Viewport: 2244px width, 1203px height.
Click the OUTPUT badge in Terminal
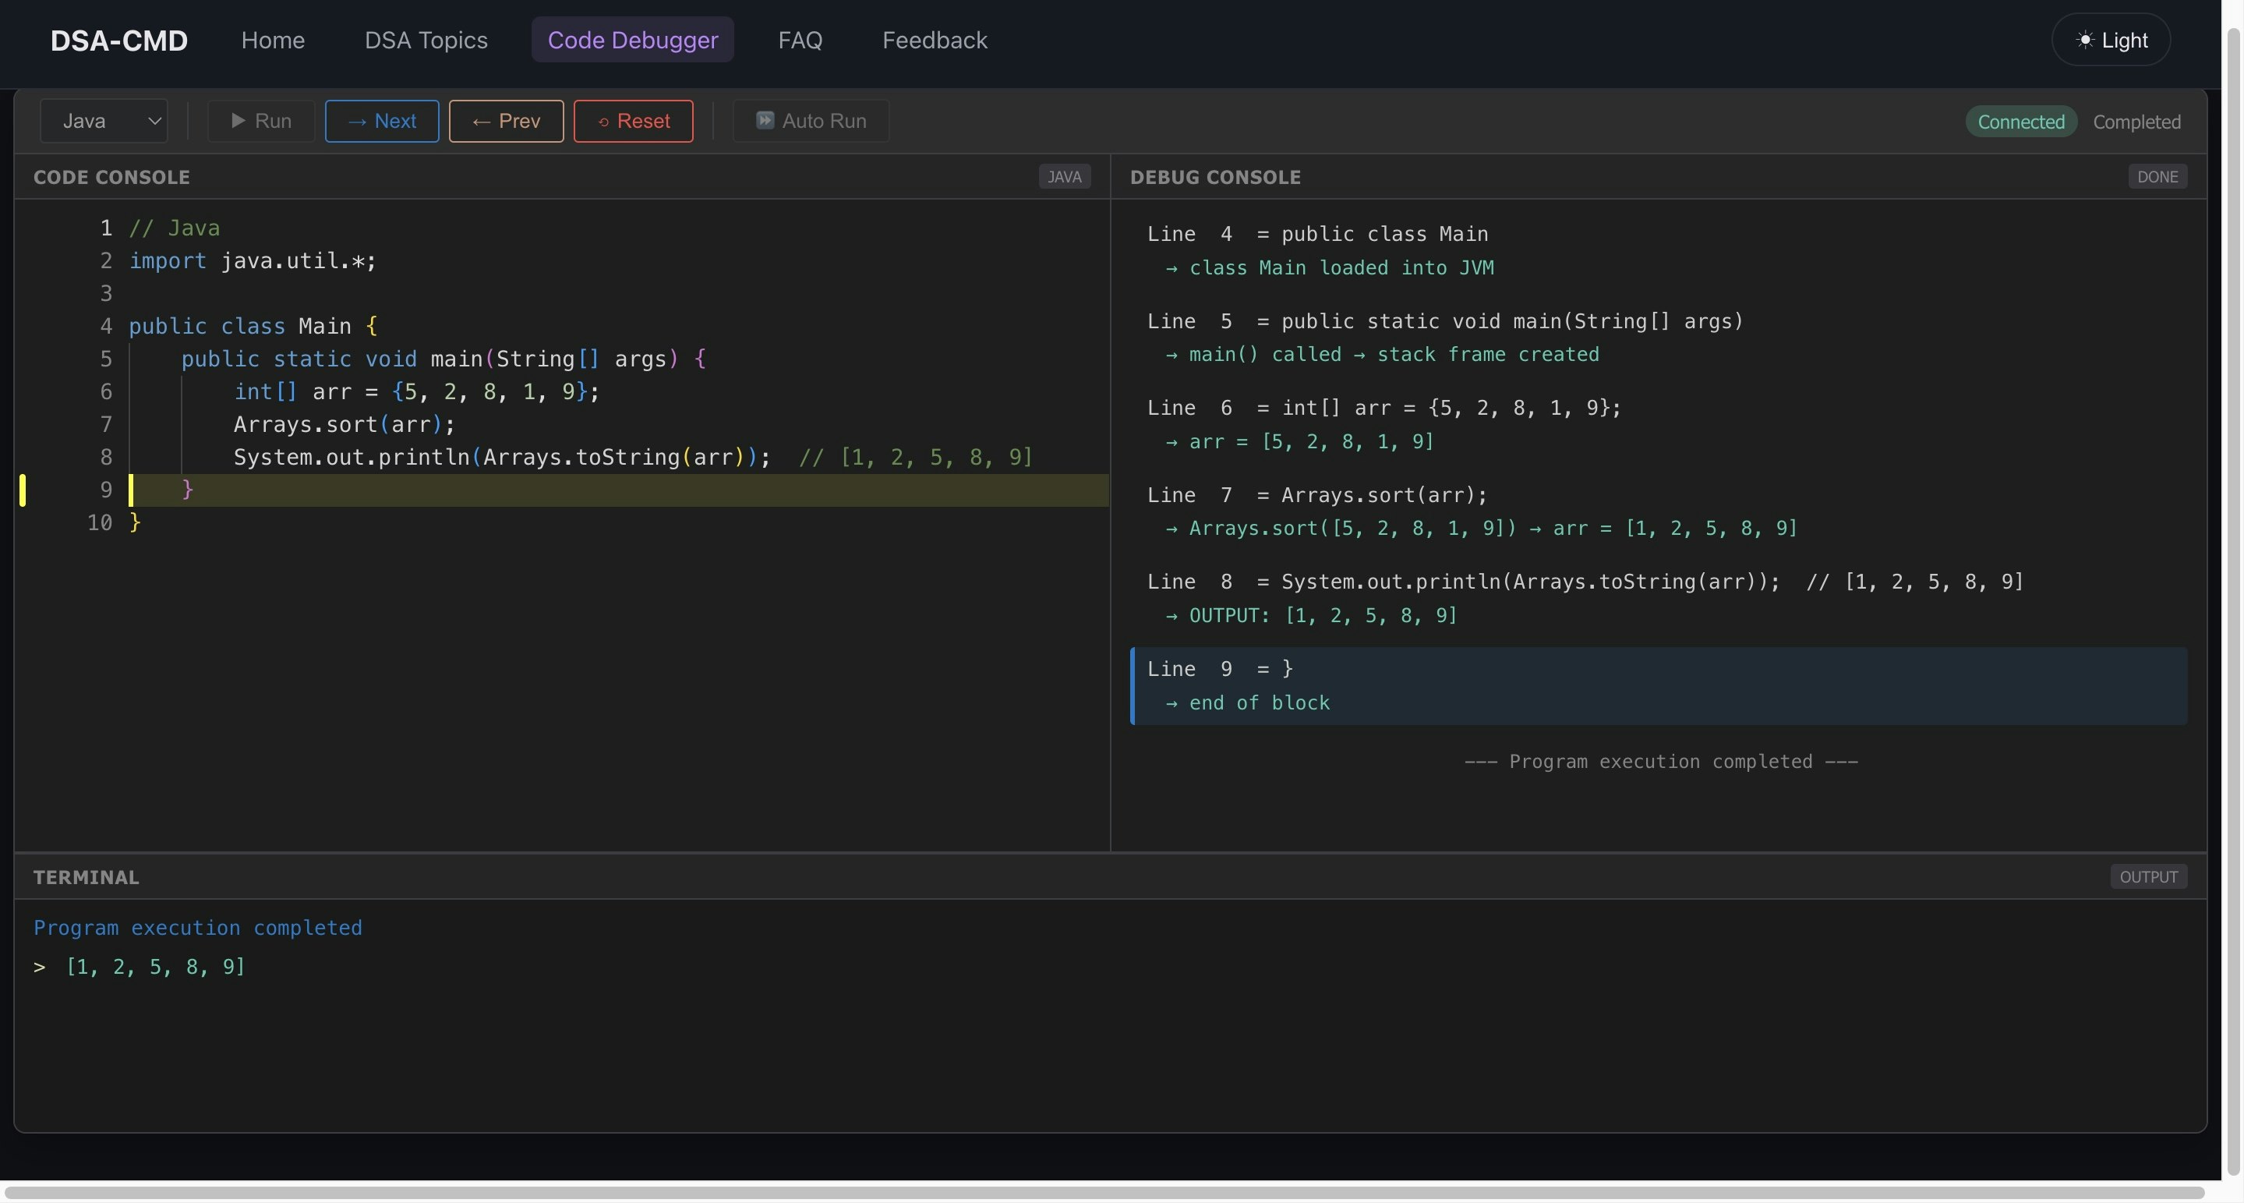click(x=2148, y=877)
